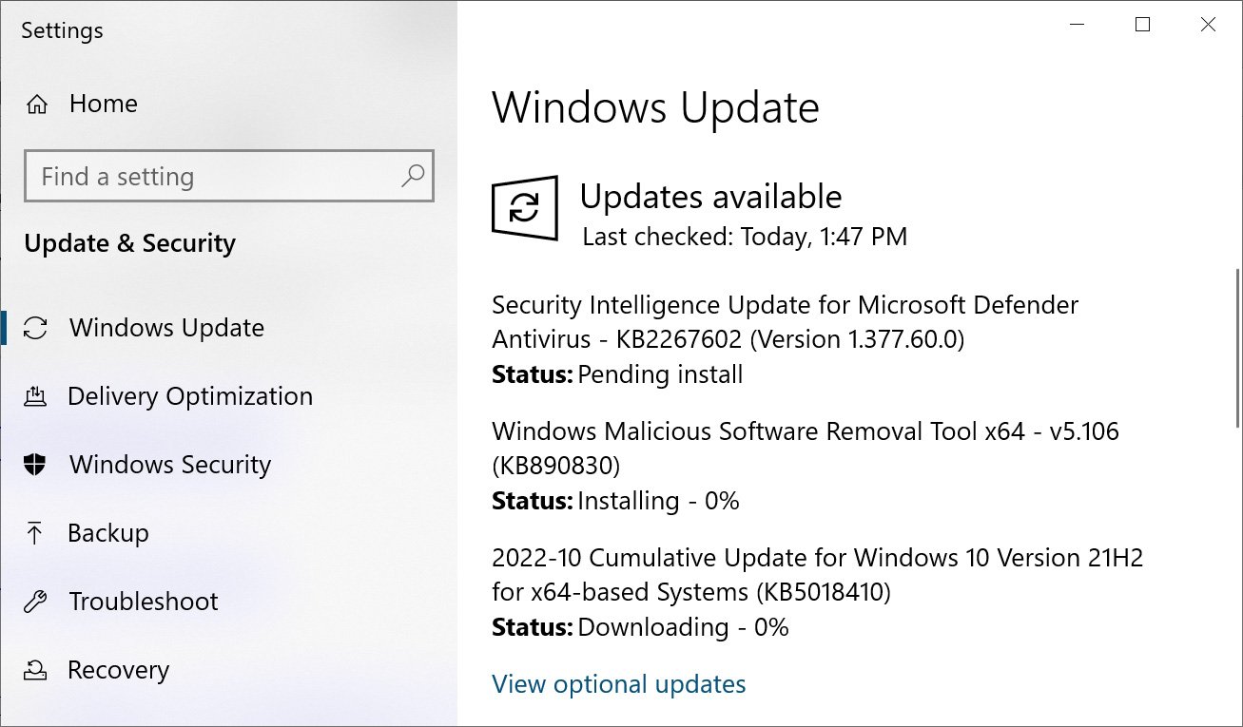This screenshot has height=727, width=1243.
Task: Click the Home house icon
Action: [37, 105]
